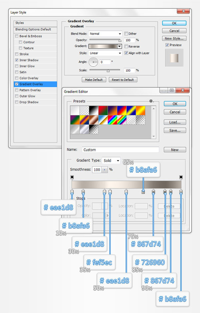Click the New Style... button

coord(174,38)
